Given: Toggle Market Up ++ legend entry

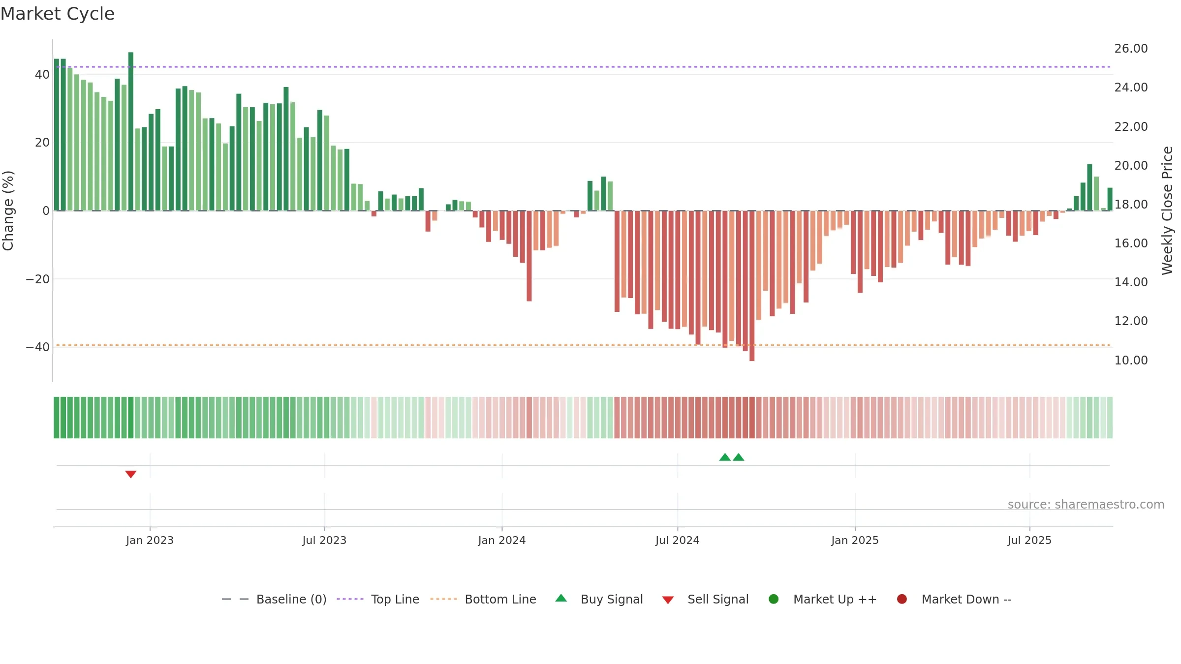Looking at the screenshot, I should click(x=822, y=599).
